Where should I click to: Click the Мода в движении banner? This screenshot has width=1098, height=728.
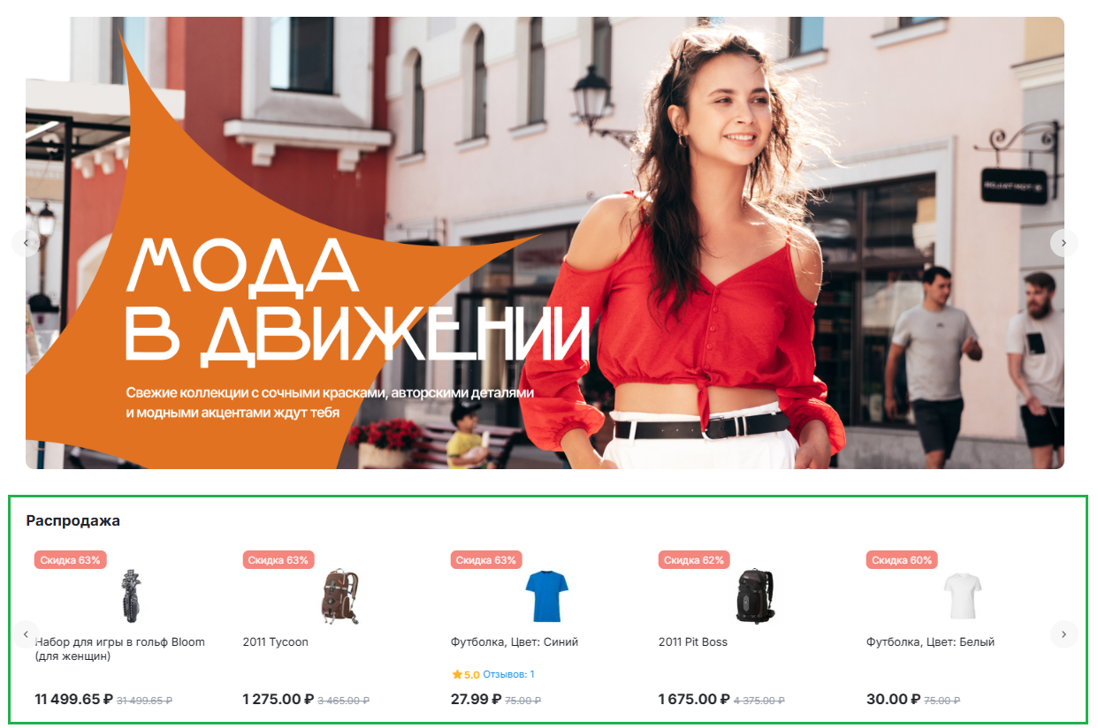pyautogui.click(x=545, y=242)
